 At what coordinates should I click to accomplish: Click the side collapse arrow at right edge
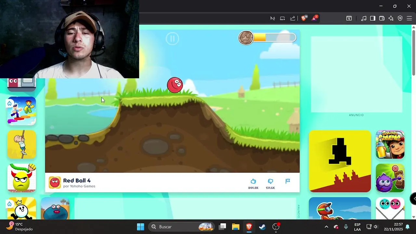click(x=413, y=199)
